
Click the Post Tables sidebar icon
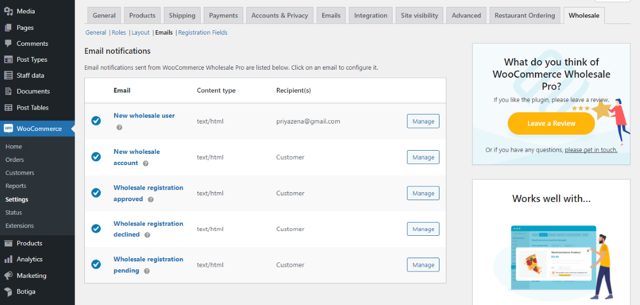8,108
